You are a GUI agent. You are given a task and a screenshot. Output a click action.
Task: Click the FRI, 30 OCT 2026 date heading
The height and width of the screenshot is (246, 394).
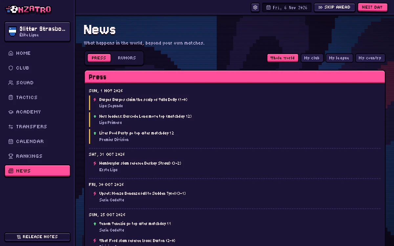coord(106,185)
